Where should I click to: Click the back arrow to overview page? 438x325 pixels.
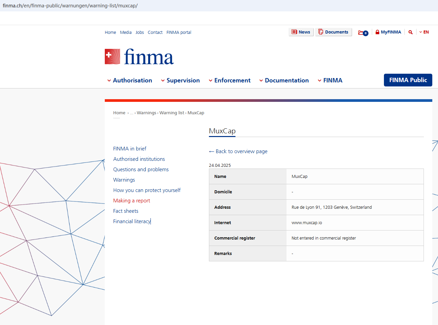tap(212, 151)
